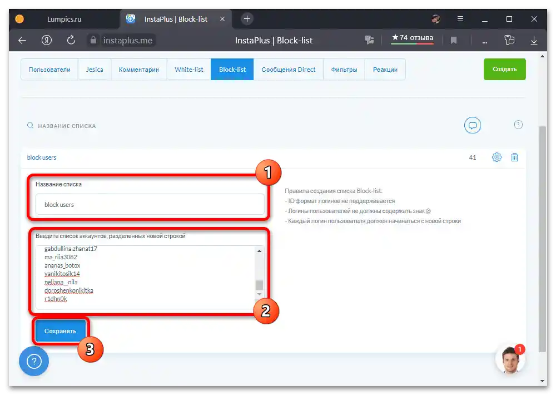Select the block users list name link

point(41,157)
